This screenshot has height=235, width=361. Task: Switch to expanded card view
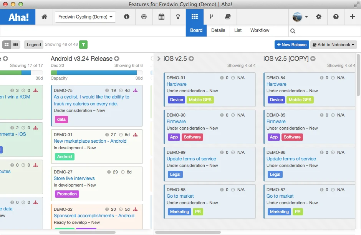7,45
